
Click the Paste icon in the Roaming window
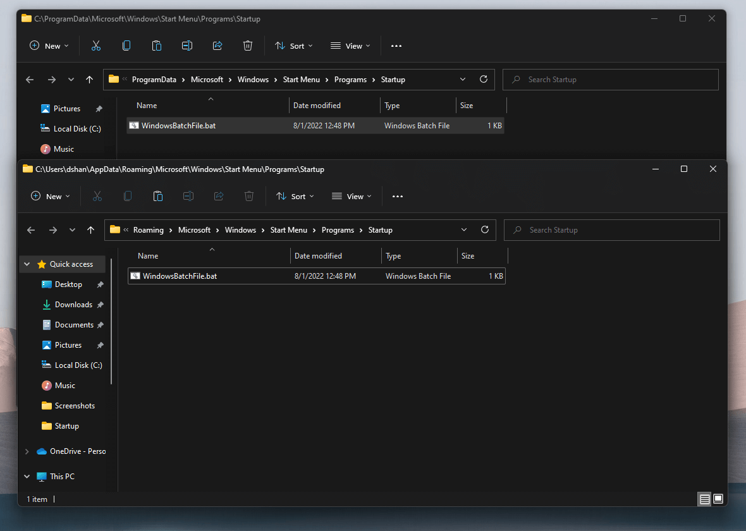coord(158,196)
